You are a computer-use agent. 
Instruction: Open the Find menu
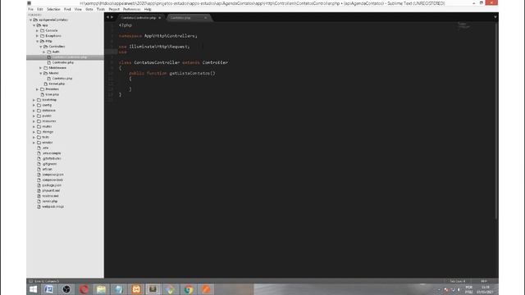pyautogui.click(x=67, y=9)
